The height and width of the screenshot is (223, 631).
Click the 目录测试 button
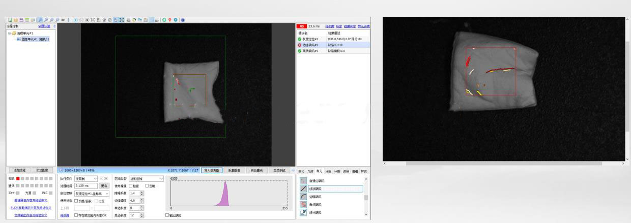coord(279,170)
